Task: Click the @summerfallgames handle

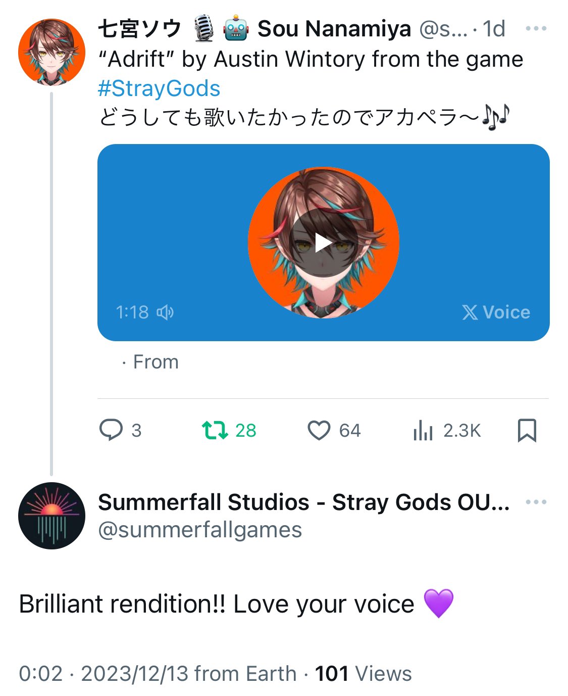Action: click(200, 530)
